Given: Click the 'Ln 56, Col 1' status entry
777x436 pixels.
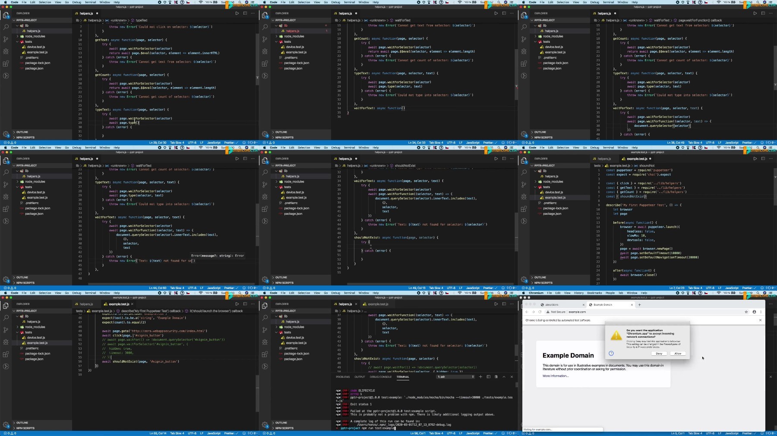Looking at the screenshot, I should coord(417,433).
